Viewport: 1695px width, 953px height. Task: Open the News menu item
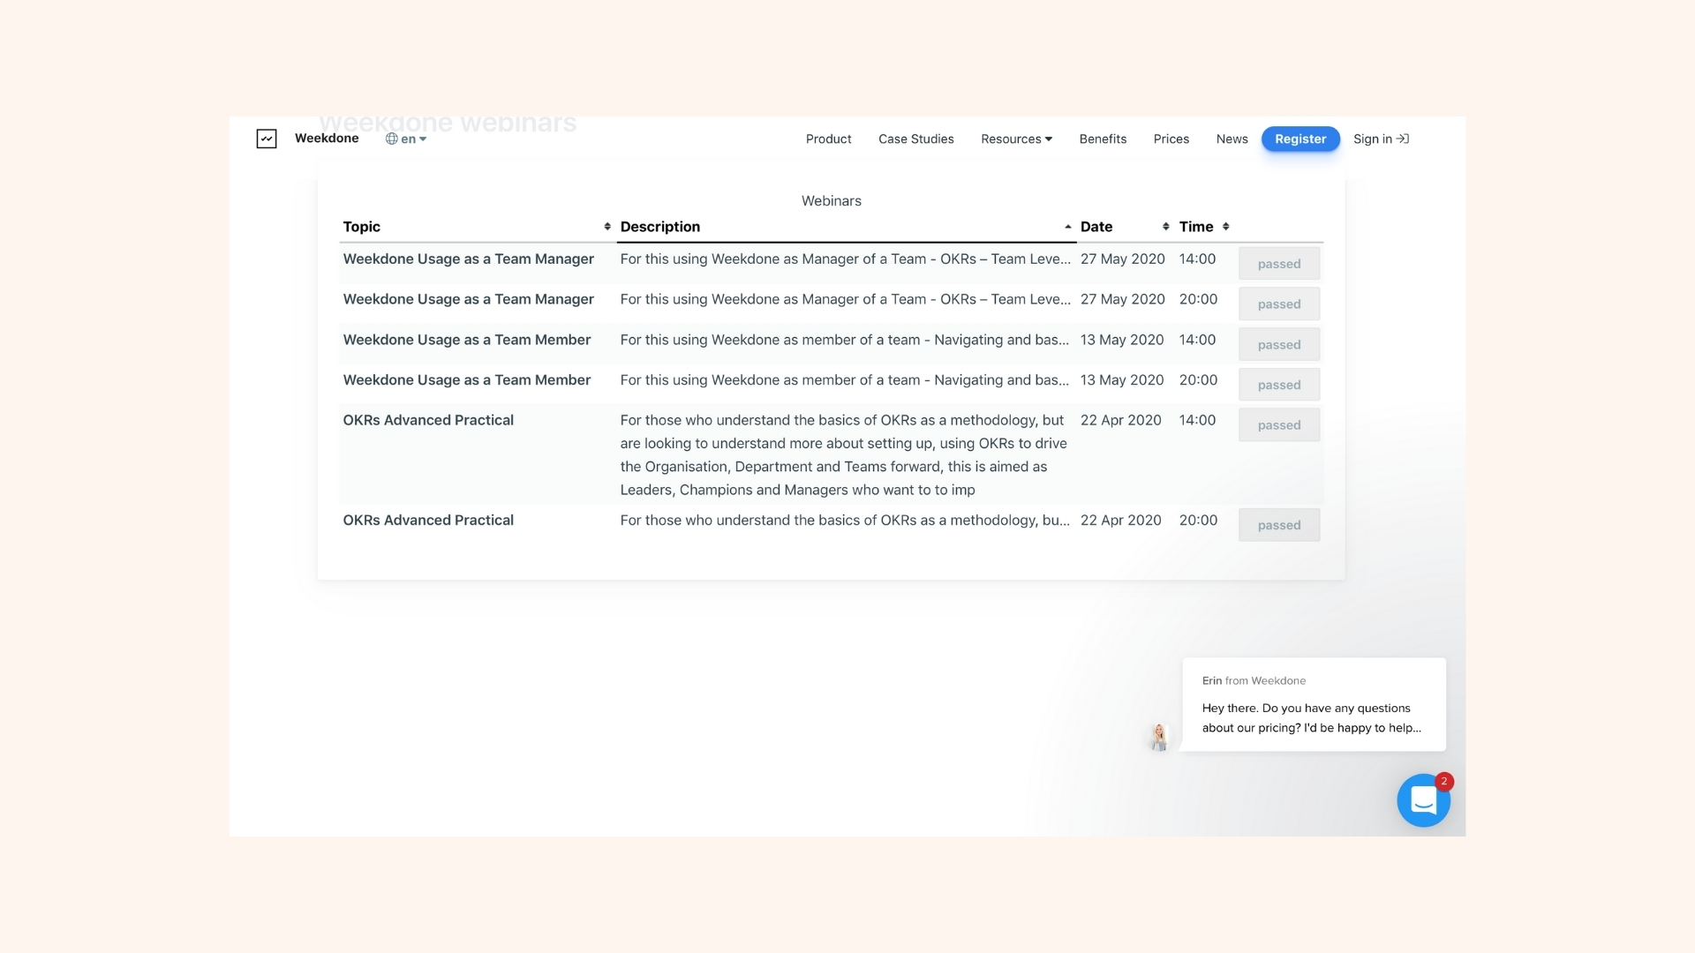point(1232,139)
